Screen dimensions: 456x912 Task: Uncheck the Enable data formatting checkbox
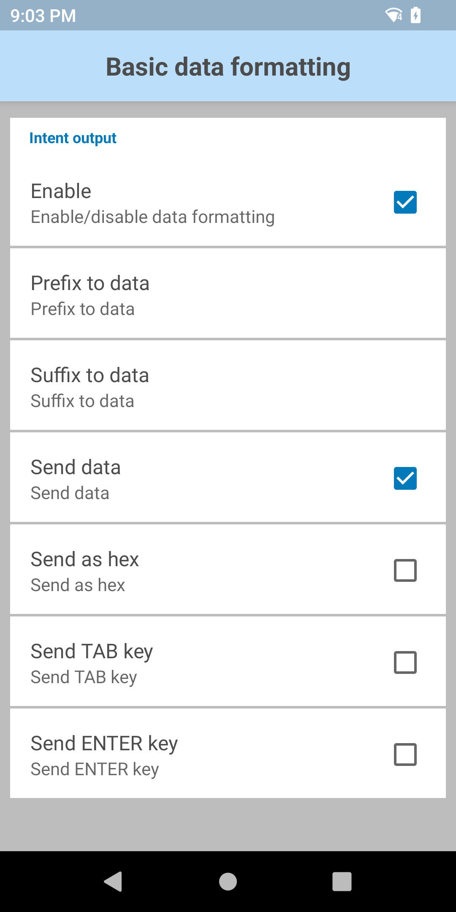[405, 202]
